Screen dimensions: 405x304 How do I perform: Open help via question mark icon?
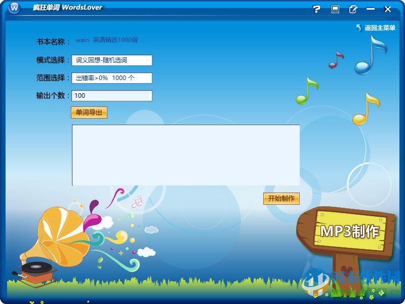pos(316,9)
